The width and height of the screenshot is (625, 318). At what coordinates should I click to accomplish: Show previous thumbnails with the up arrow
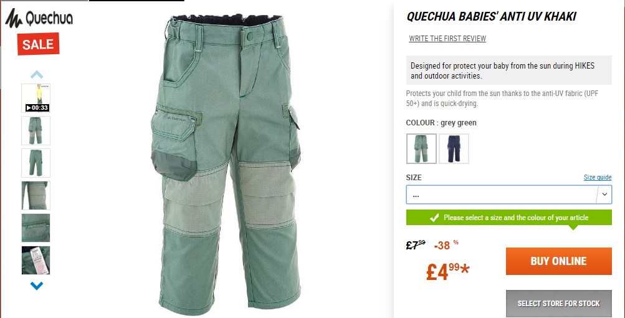37,75
